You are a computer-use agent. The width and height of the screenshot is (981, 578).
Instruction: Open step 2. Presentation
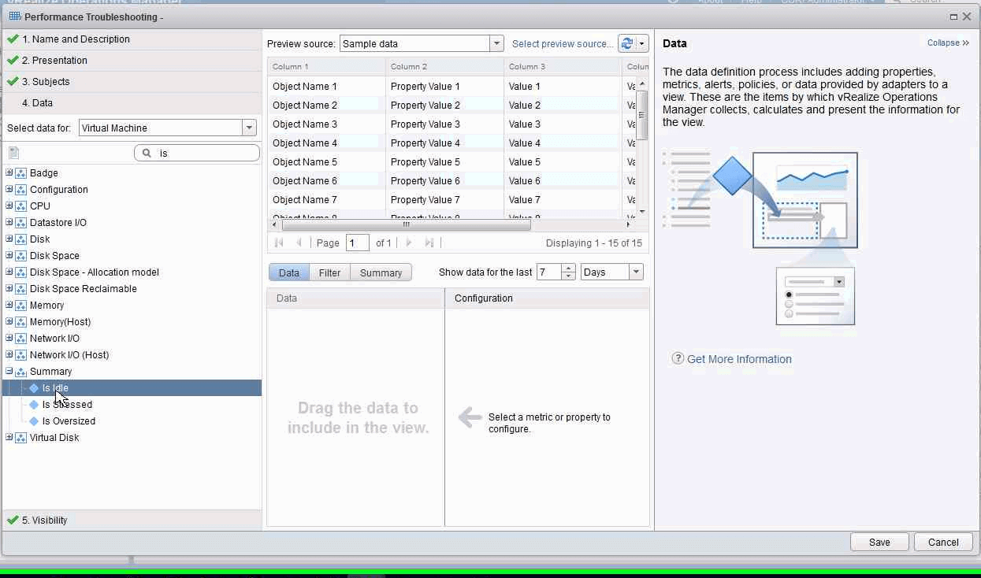(54, 61)
